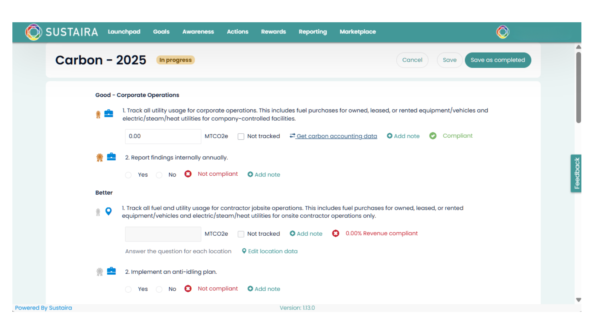Click the orange medal icon beside question 1

(x=98, y=114)
